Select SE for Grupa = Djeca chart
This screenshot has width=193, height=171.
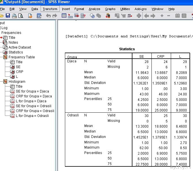32,91
